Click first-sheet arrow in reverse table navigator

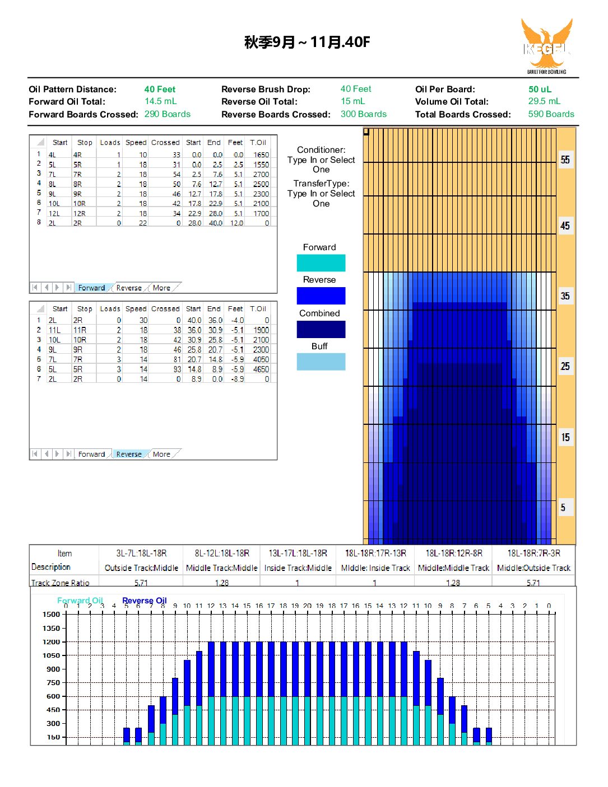click(x=35, y=454)
